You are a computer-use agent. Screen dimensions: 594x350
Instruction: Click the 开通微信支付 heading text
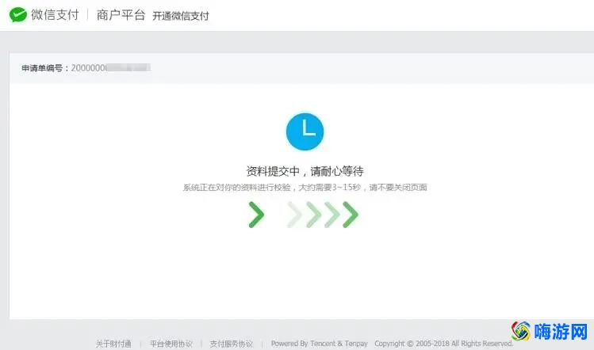pyautogui.click(x=181, y=16)
